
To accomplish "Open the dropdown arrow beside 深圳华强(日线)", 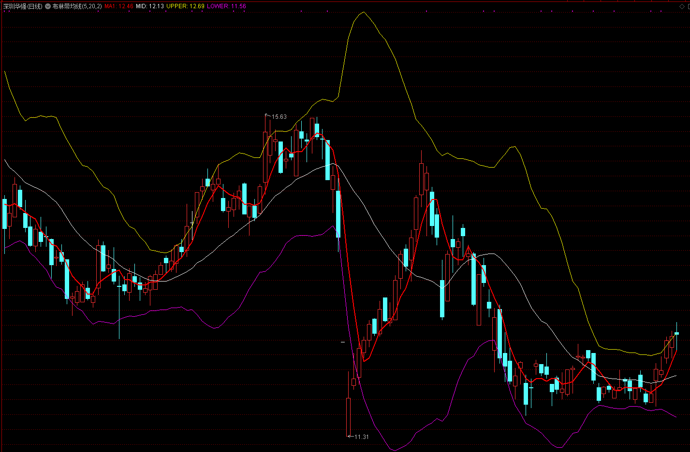I will (48, 6).
